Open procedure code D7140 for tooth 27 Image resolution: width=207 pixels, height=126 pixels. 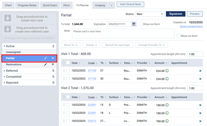(x=92, y=71)
